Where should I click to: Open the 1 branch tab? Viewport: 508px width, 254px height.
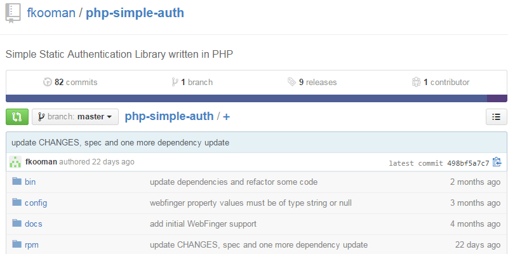192,82
